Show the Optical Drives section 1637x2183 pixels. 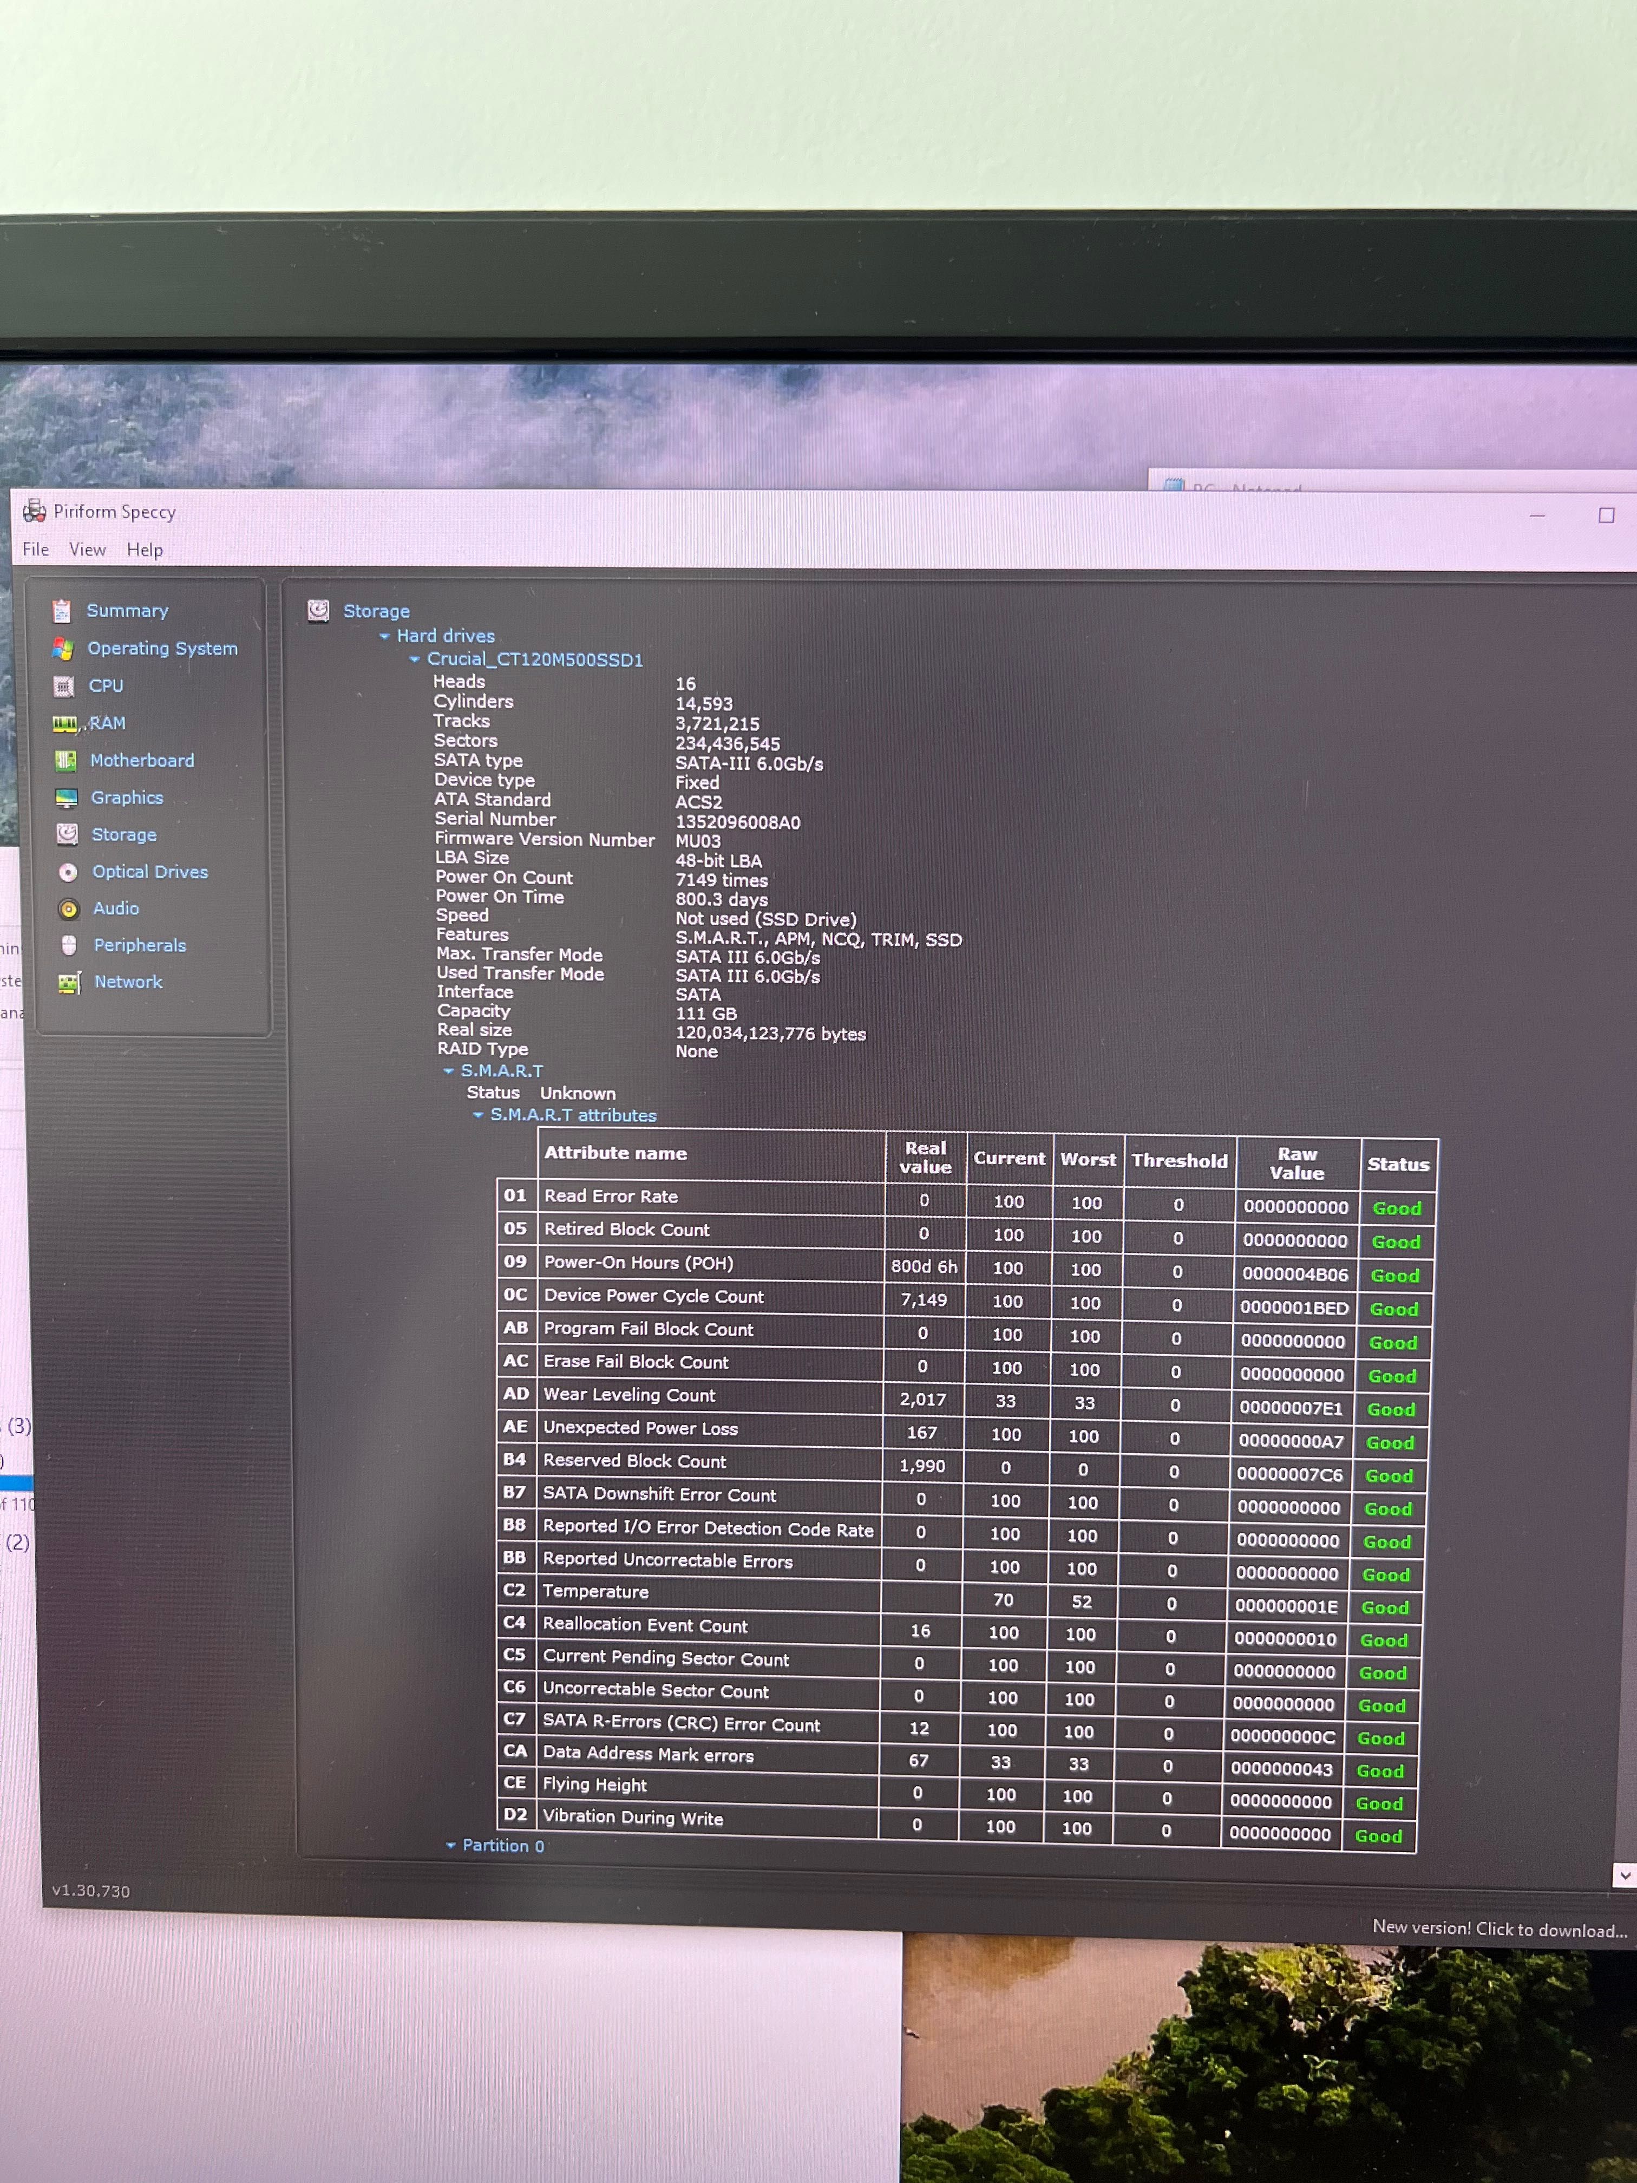(150, 872)
